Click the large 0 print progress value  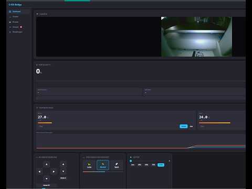[x=38, y=71]
